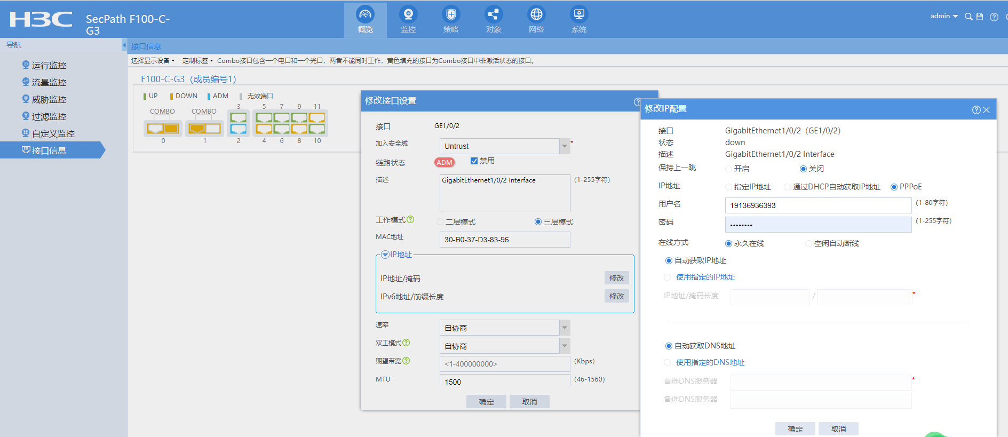Select 通过DHCP自动获取IP地址 radio option
Image resolution: width=1008 pixels, height=437 pixels.
(x=787, y=187)
